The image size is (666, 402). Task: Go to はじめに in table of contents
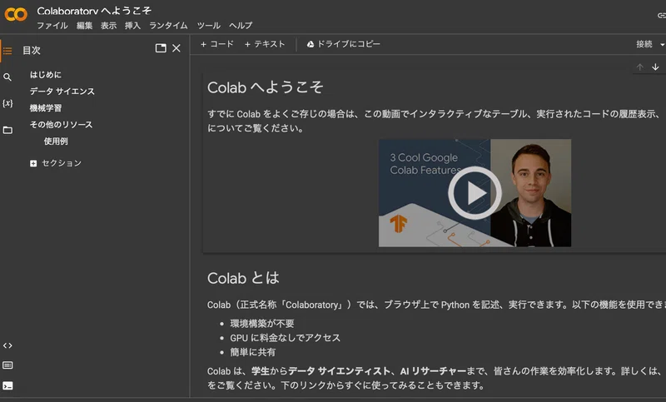46,75
